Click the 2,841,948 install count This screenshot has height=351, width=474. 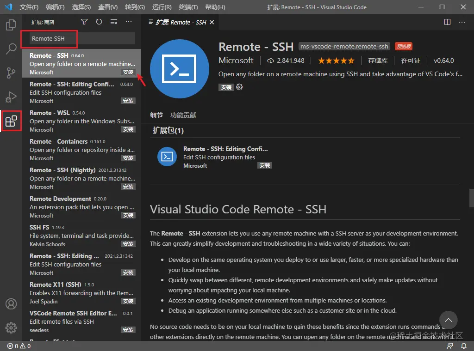(286, 61)
